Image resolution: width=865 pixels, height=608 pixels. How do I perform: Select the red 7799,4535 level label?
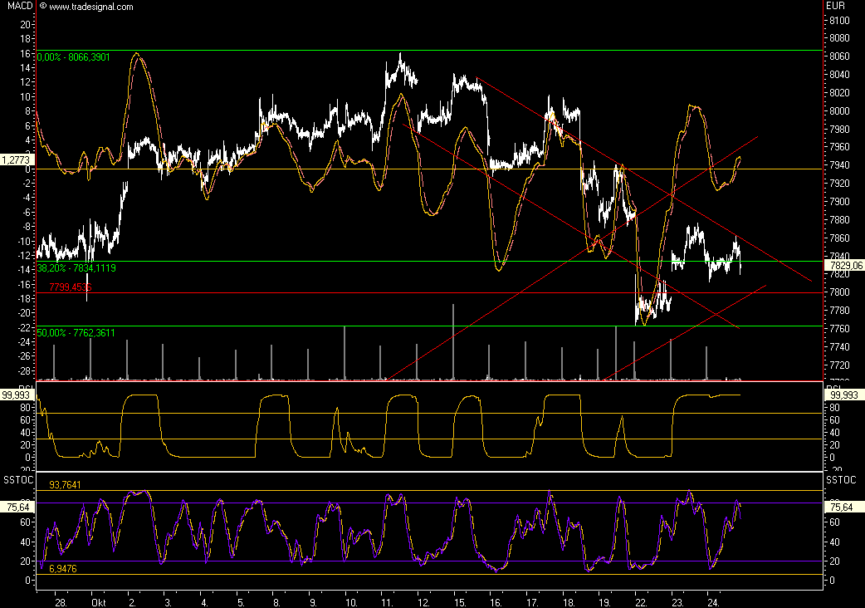pyautogui.click(x=71, y=287)
